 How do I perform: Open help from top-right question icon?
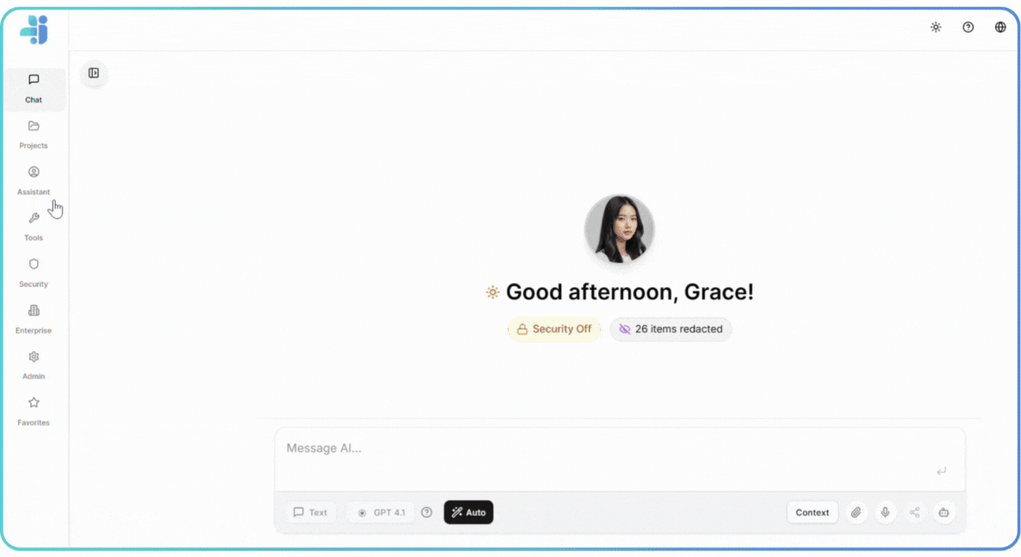click(969, 28)
